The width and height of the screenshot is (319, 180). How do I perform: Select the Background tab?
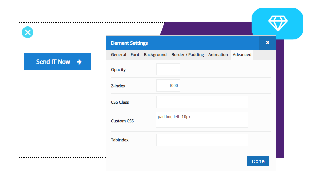tap(155, 55)
